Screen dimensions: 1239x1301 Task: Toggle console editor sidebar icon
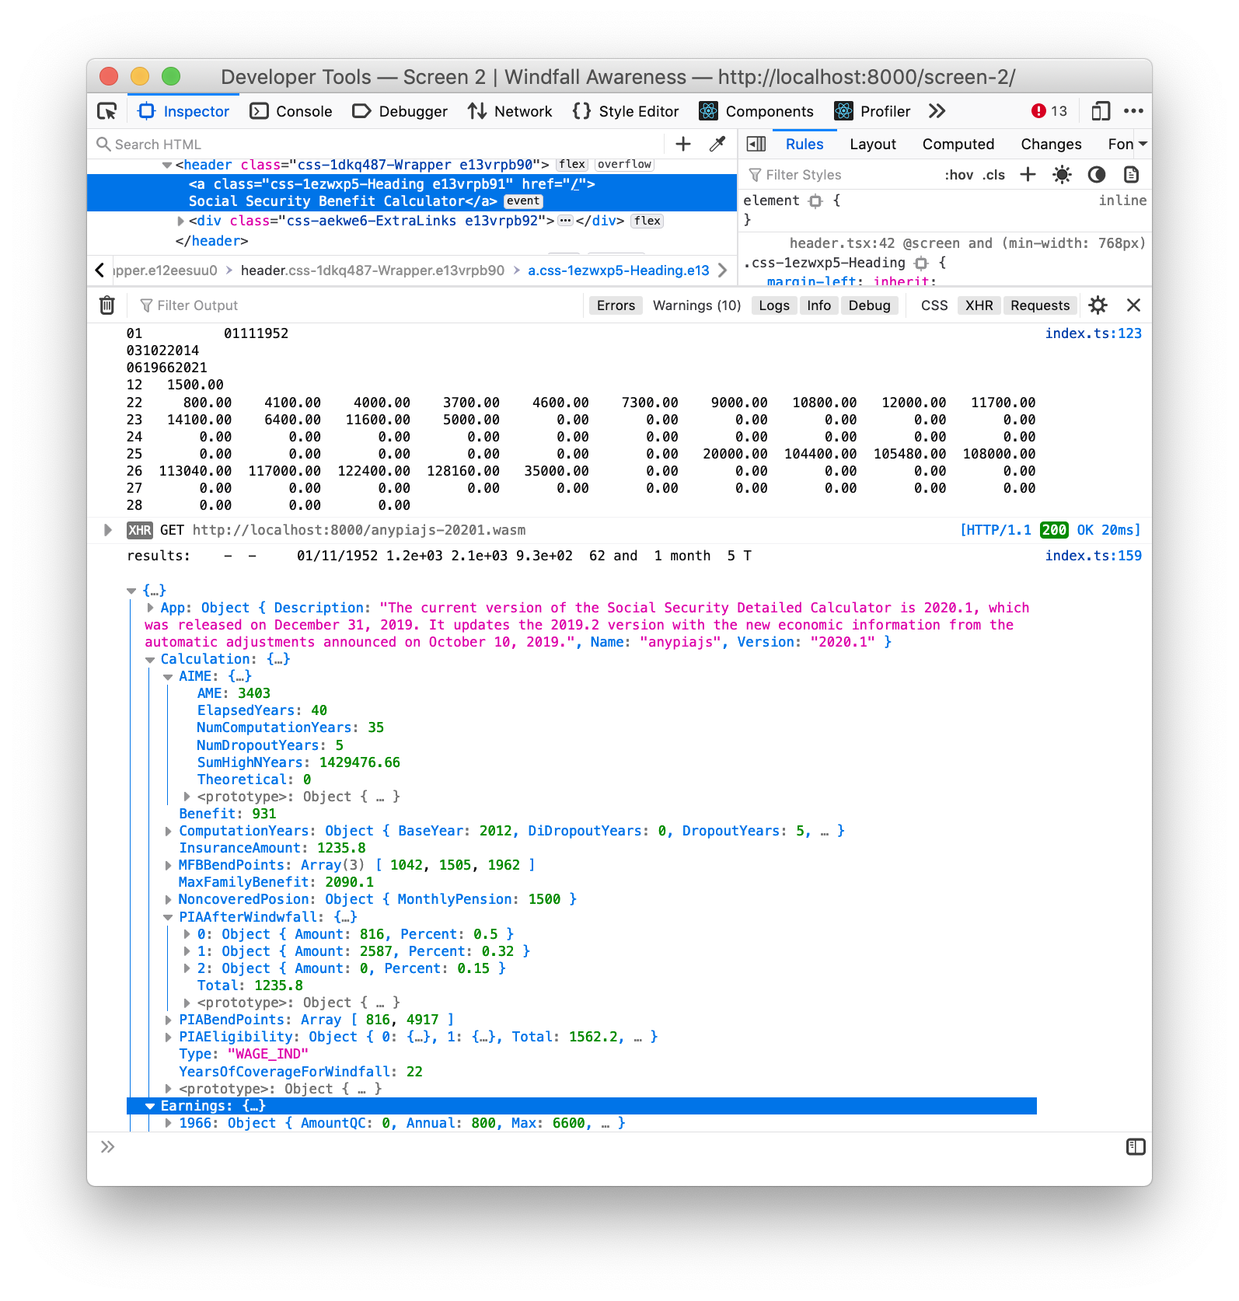pos(1136,1146)
